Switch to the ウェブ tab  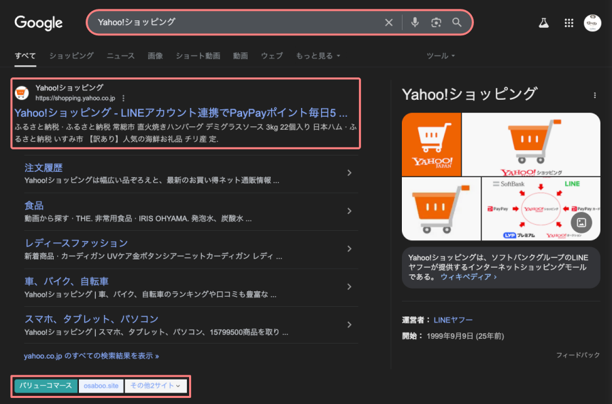pyautogui.click(x=271, y=56)
